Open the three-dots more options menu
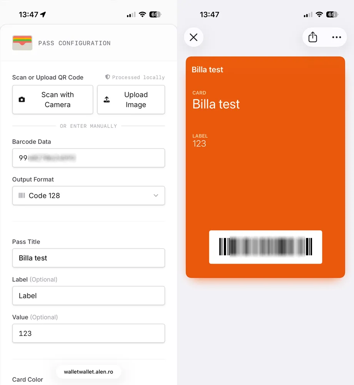This screenshot has height=385, width=354. coord(337,37)
